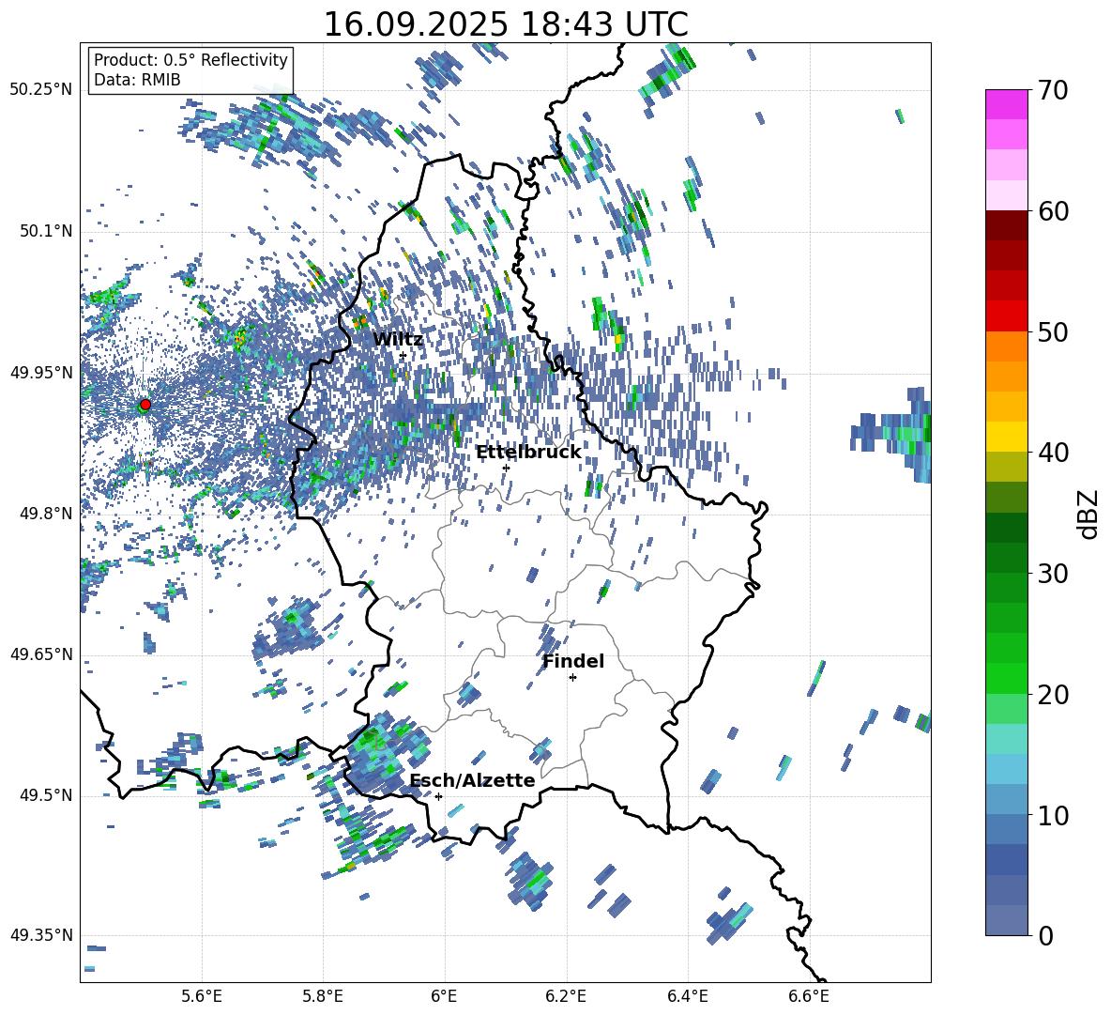Click the Wiltz location cross marker
The width and height of the screenshot is (1111, 1015).
coord(403,356)
